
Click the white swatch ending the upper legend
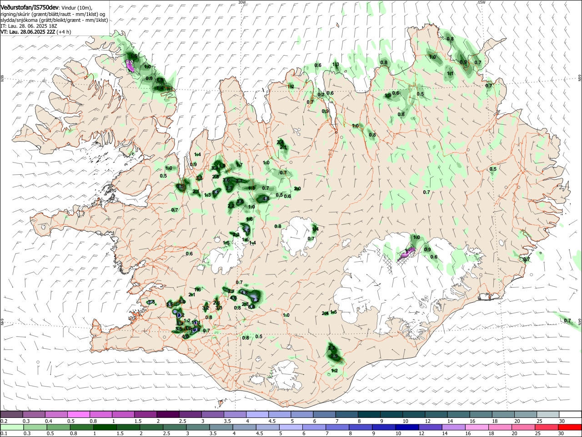(x=570, y=415)
